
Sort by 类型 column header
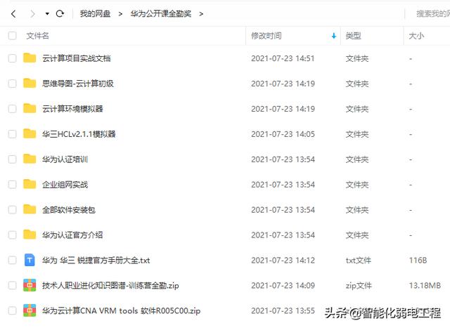point(353,36)
